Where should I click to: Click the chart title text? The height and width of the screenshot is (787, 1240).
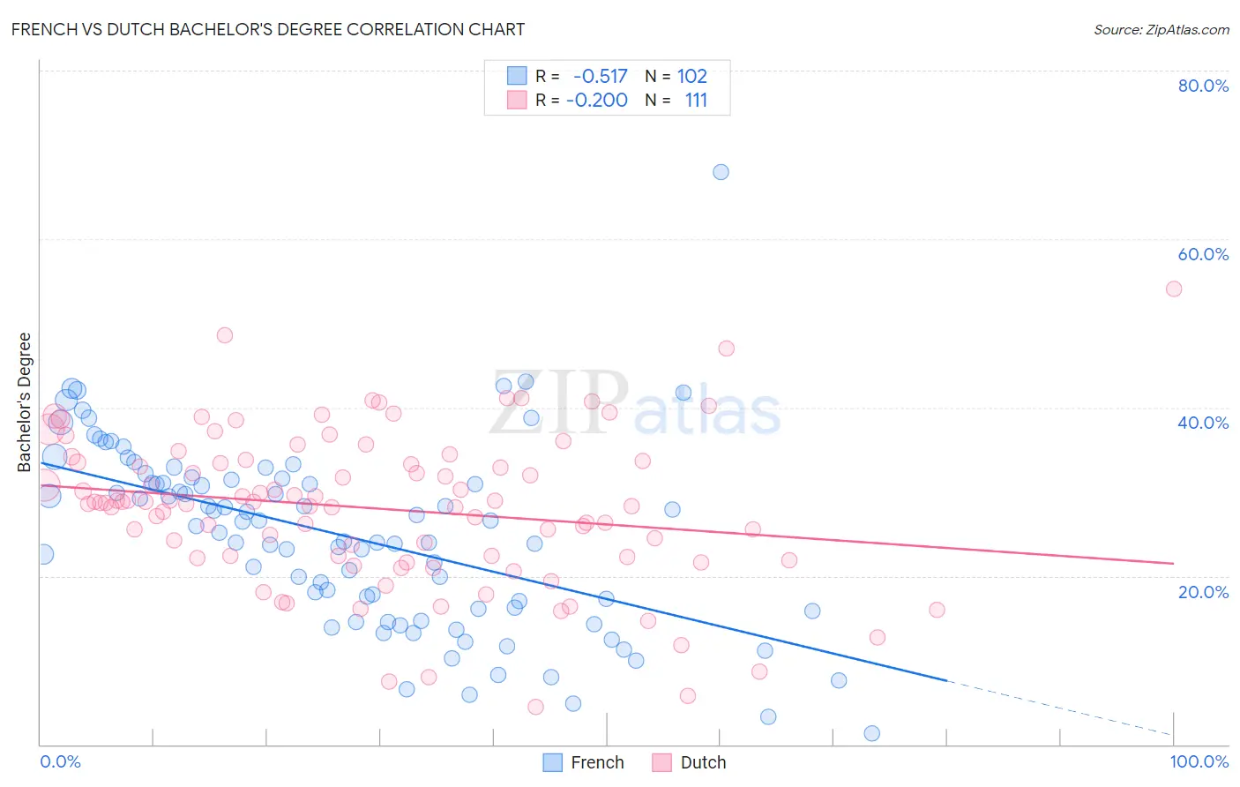[x=268, y=29]
